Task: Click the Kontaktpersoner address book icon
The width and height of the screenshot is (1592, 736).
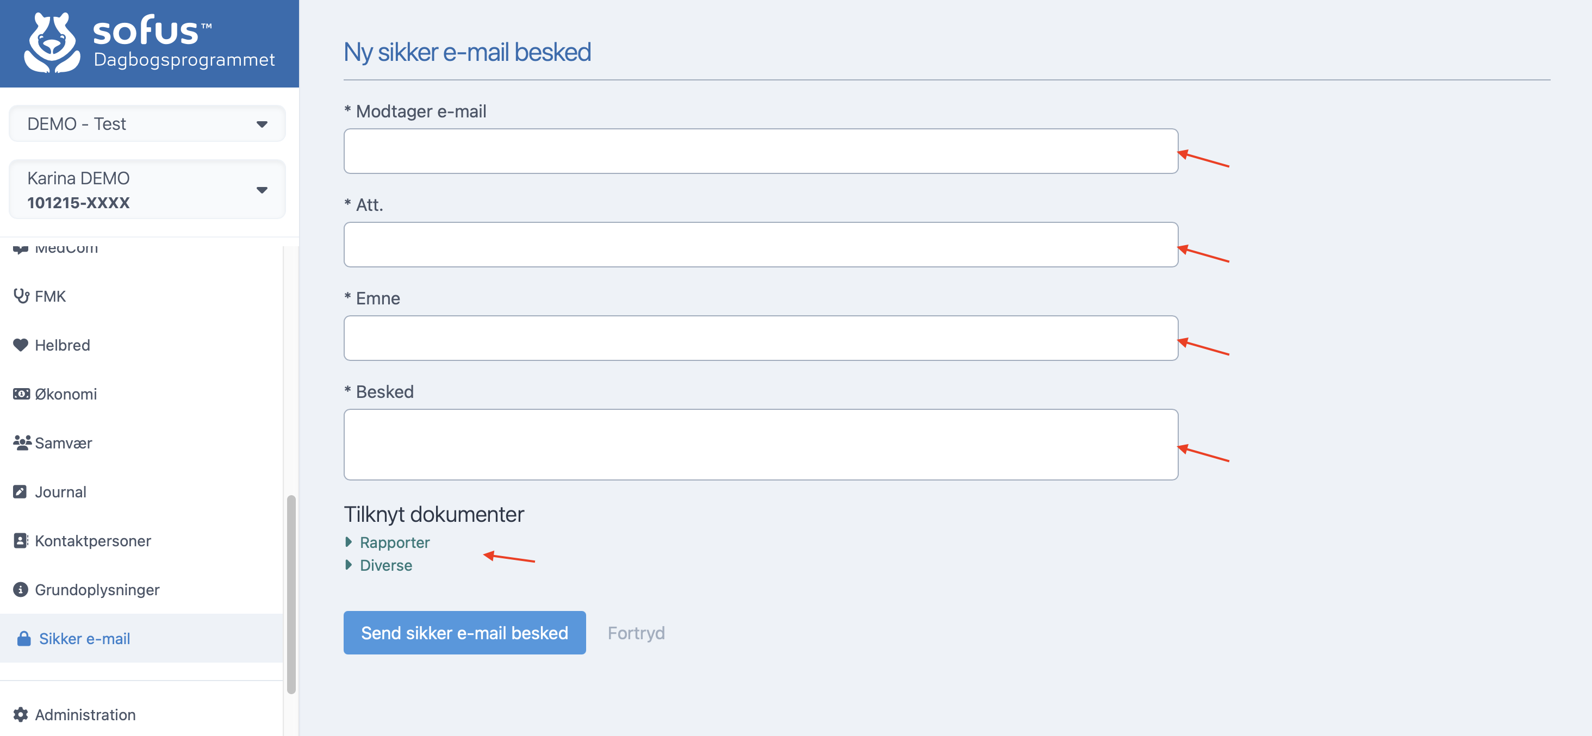Action: [x=21, y=541]
